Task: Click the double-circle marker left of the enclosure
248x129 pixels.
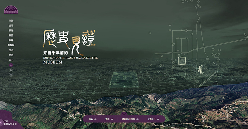Action: click(x=173, y=44)
